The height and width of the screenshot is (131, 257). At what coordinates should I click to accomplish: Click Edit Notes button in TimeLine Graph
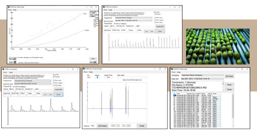click(x=102, y=125)
